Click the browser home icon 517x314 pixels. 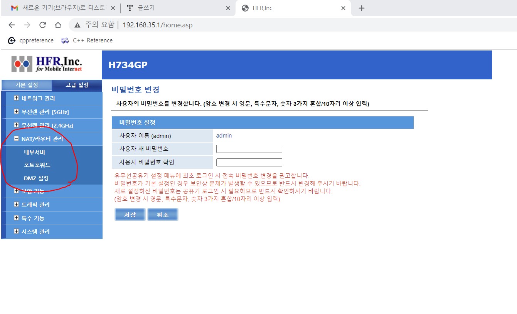coord(58,25)
